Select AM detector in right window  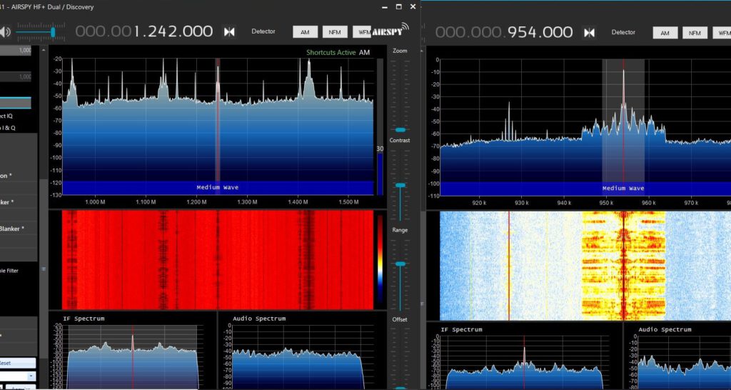665,33
